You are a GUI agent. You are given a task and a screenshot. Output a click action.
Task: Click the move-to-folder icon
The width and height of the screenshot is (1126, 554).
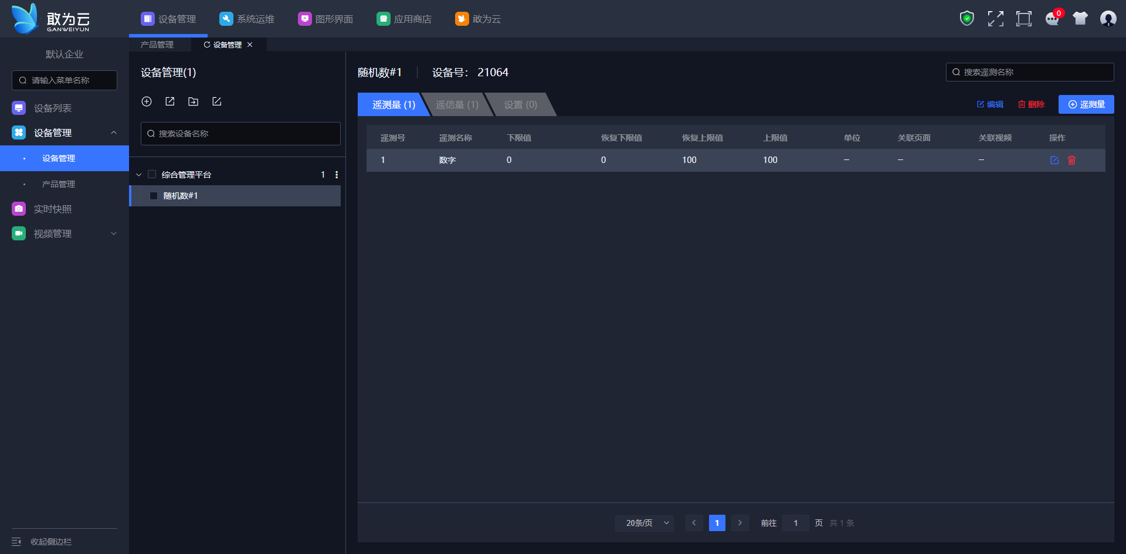coord(193,101)
